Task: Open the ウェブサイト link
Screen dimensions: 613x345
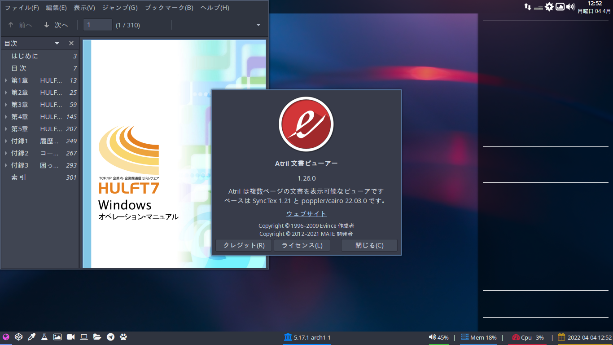Action: pos(306,214)
